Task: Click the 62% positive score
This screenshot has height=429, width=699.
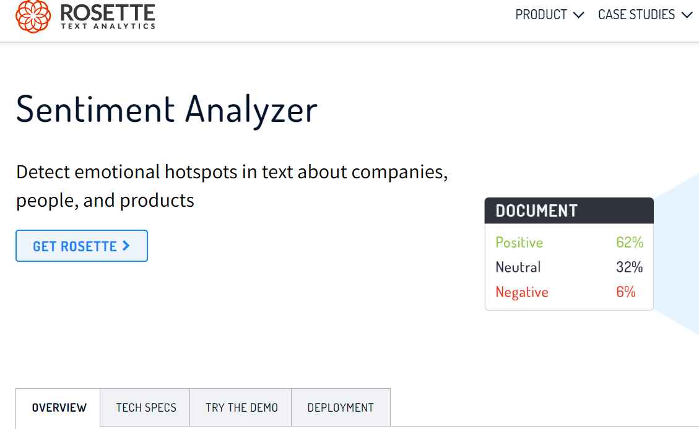Action: tap(630, 242)
